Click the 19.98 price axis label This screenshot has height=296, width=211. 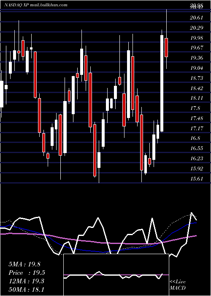197,38
